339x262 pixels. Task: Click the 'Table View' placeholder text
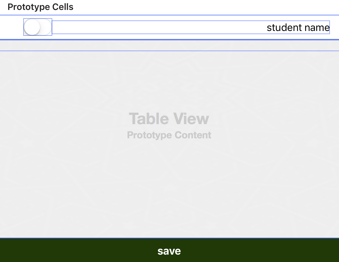[x=169, y=118]
